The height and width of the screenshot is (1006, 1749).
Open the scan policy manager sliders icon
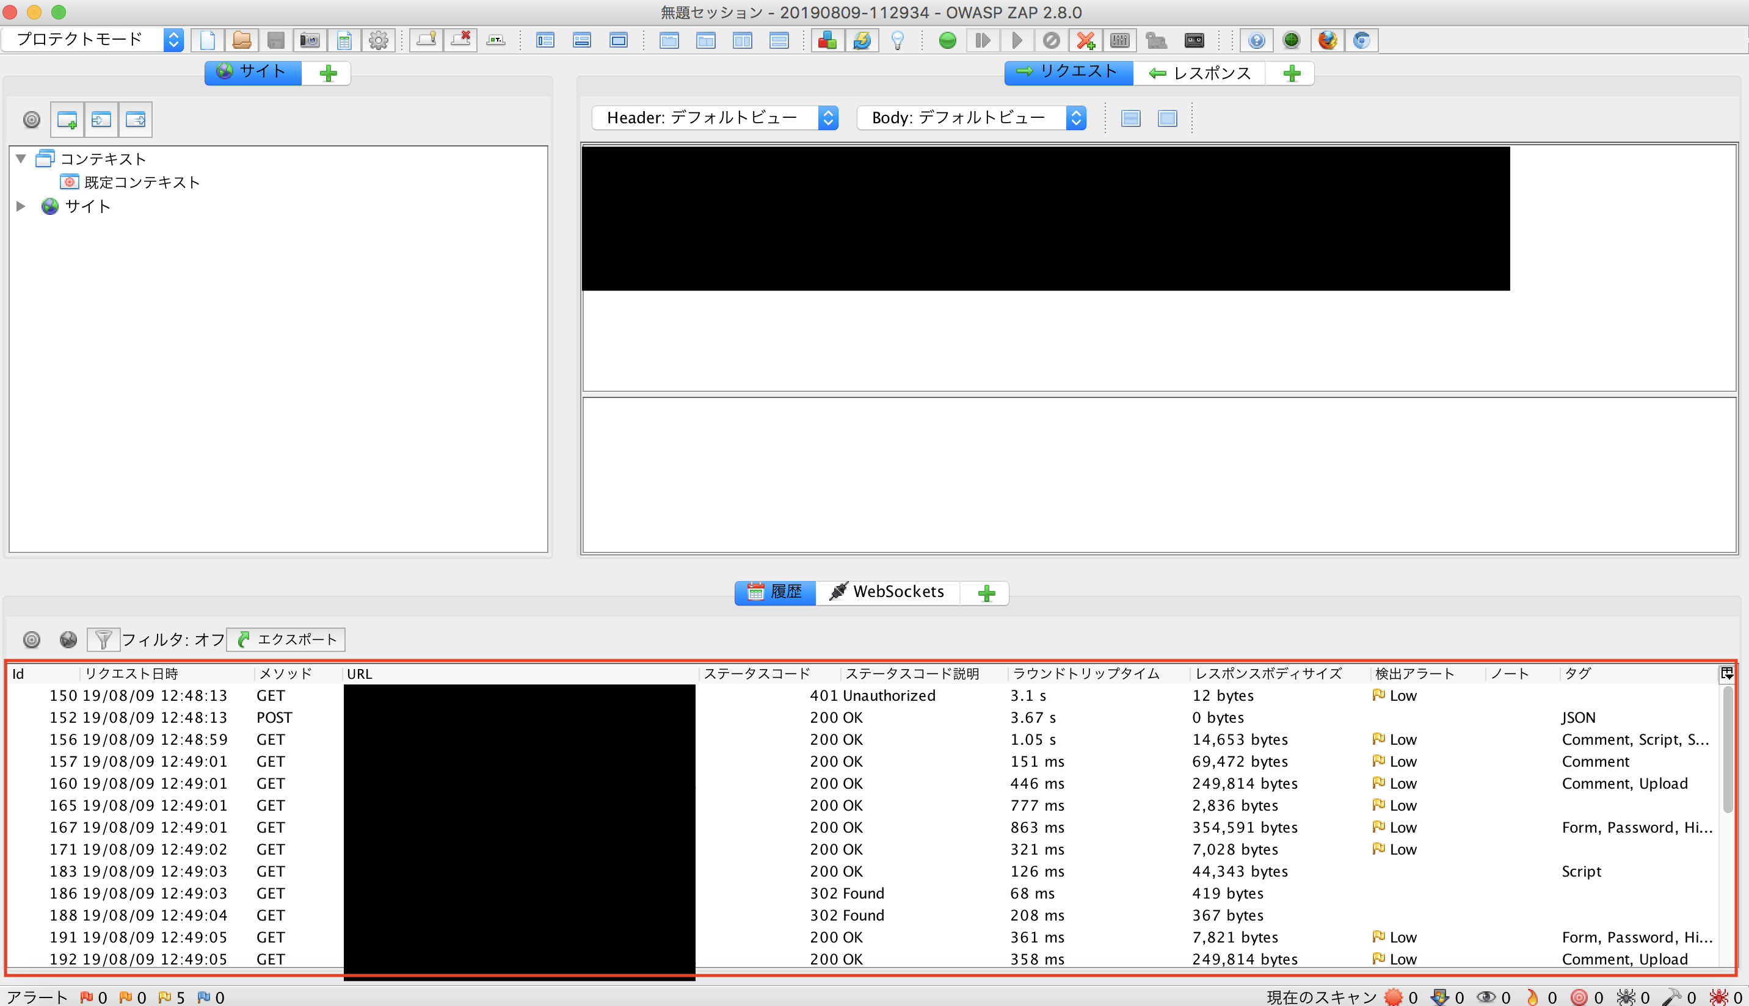(x=1119, y=40)
